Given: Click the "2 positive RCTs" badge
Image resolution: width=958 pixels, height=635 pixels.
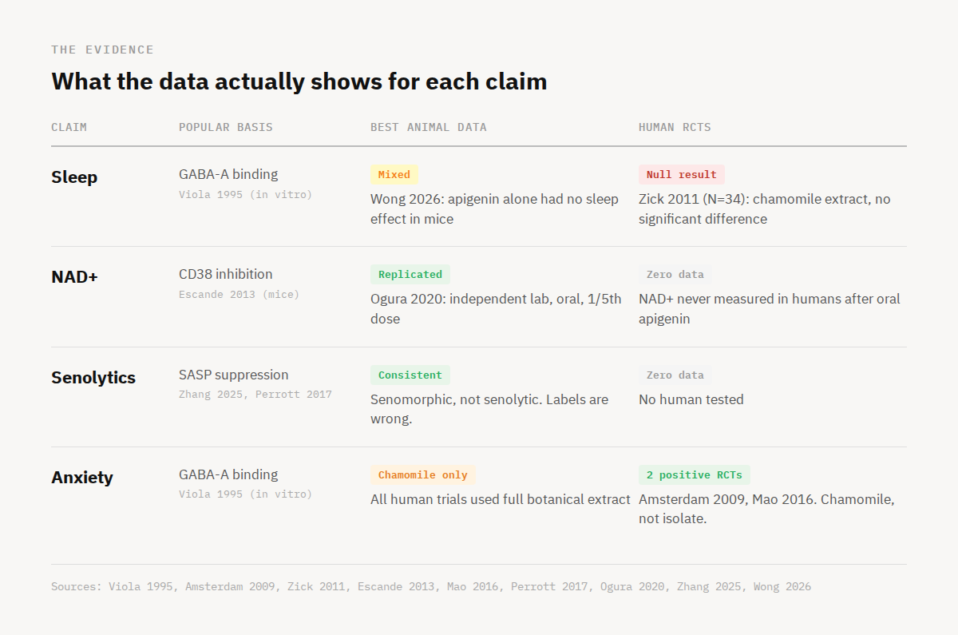Looking at the screenshot, I should [694, 475].
